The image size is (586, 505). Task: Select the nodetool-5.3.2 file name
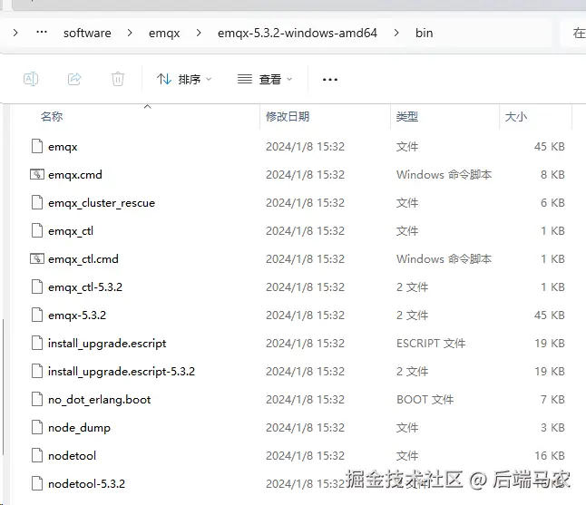pos(87,484)
